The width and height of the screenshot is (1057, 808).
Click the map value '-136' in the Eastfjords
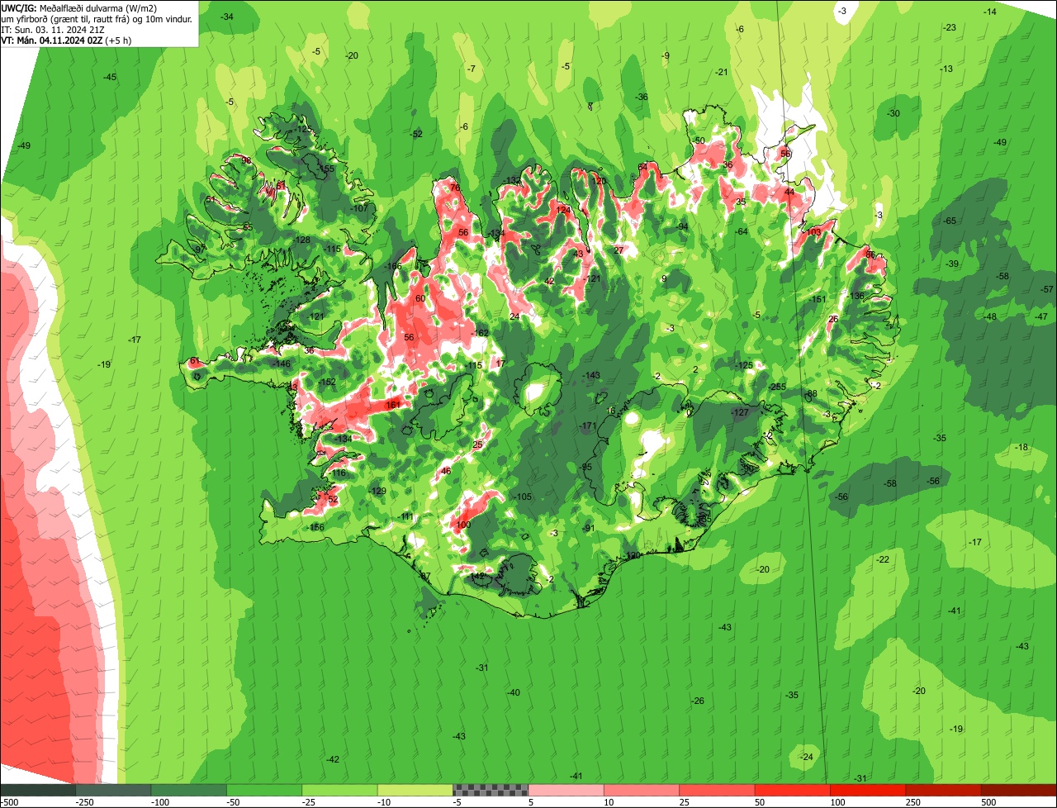tap(856, 295)
